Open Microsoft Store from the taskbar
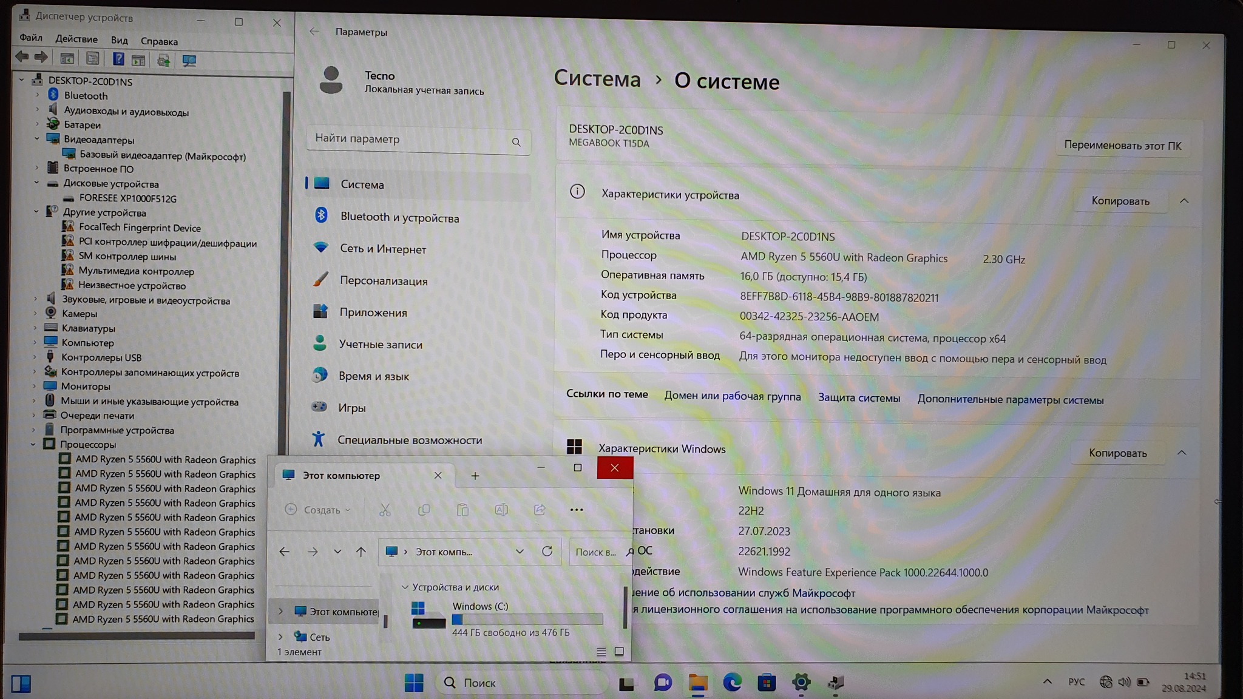The image size is (1243, 699). click(767, 683)
